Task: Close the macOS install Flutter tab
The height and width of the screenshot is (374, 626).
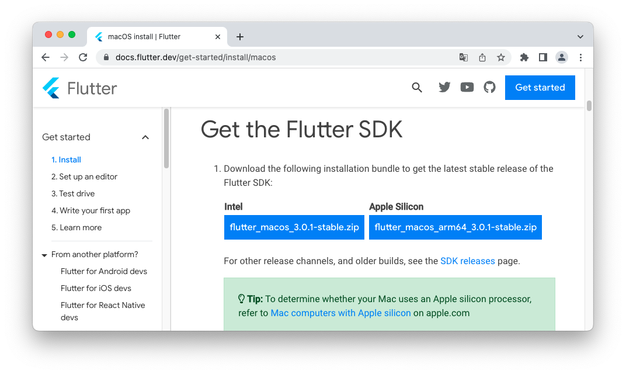Action: pyautogui.click(x=218, y=37)
